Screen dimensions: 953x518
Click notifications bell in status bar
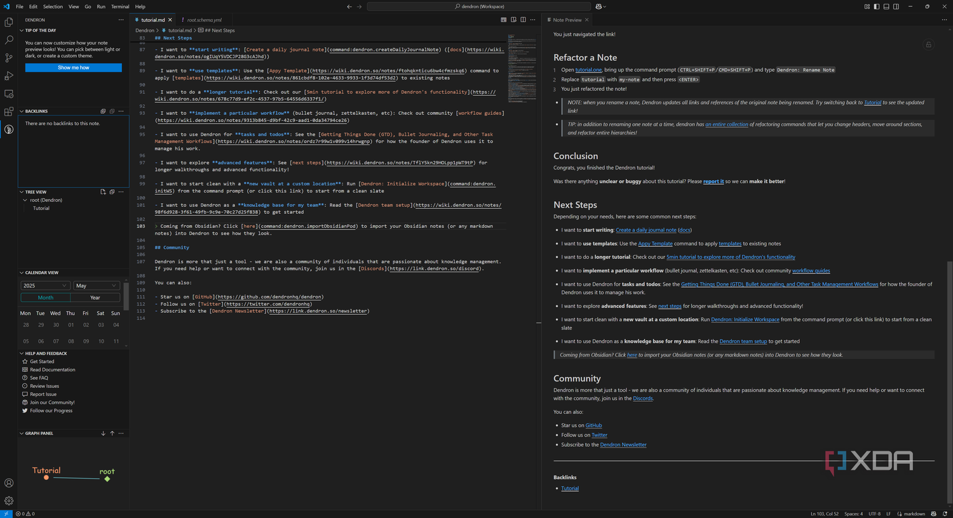945,514
